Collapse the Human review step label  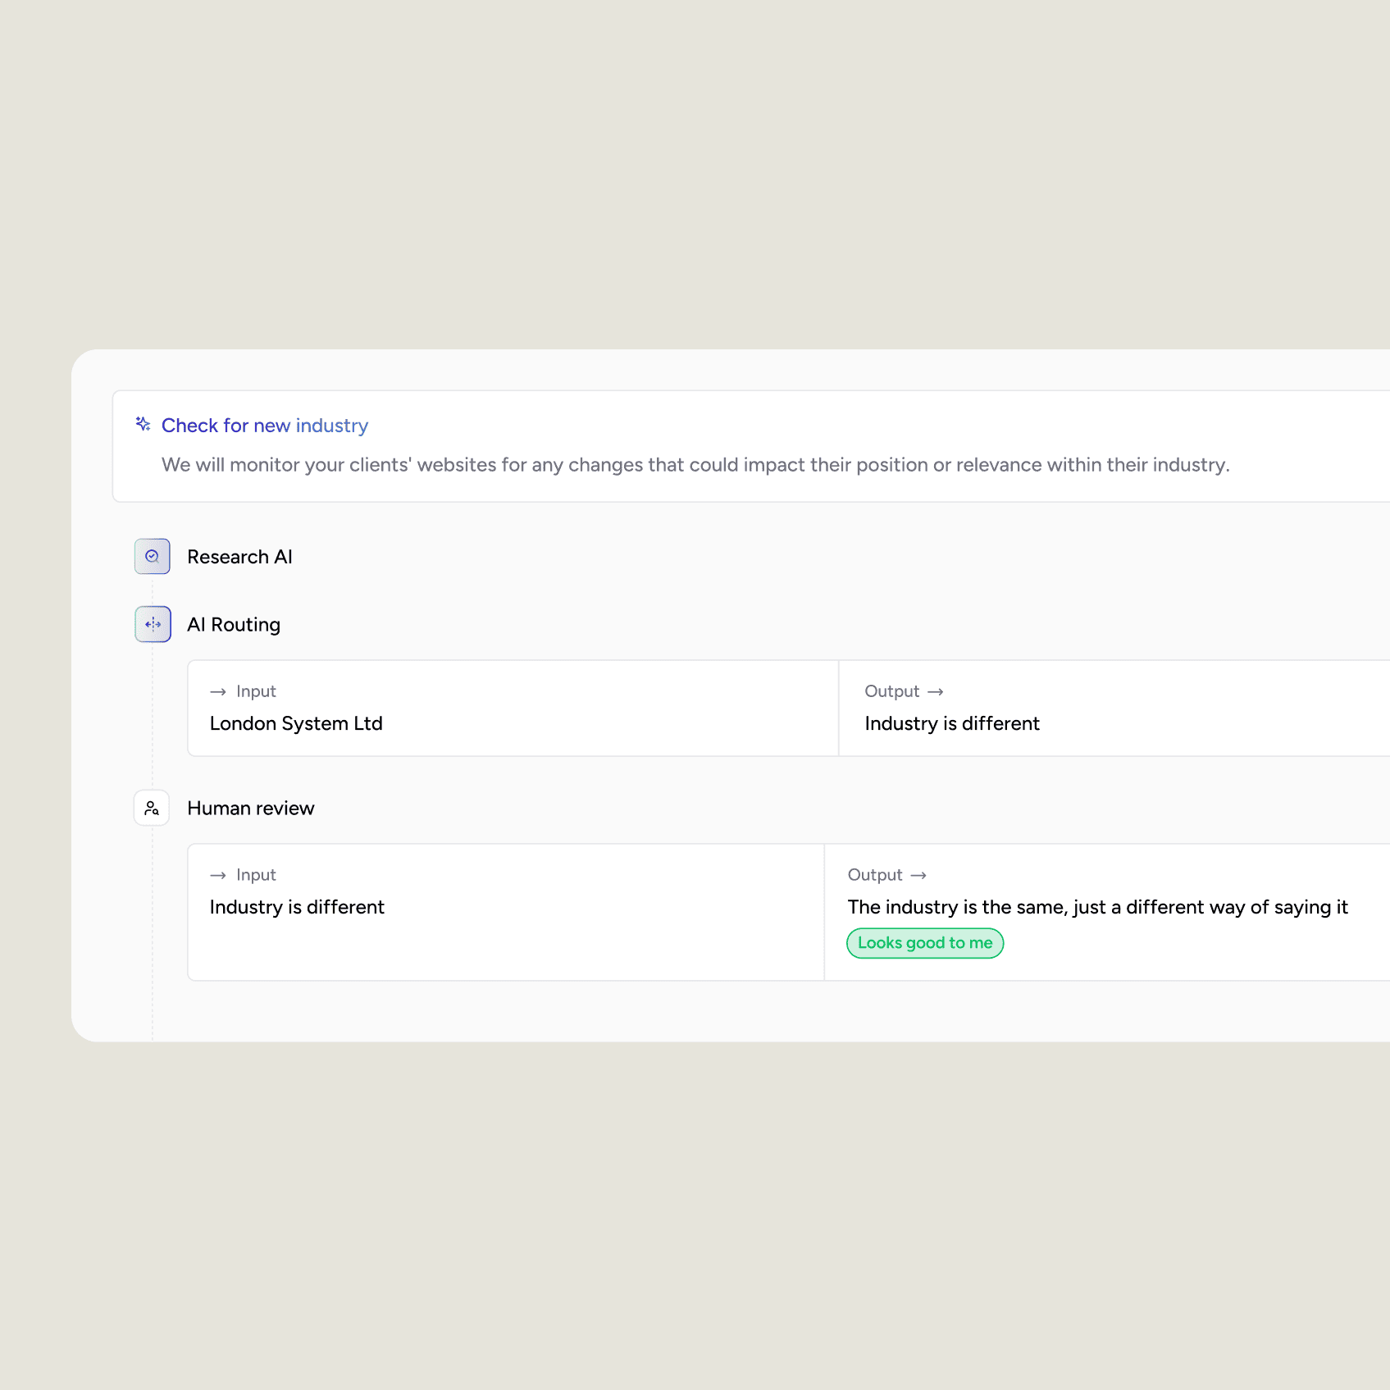click(x=251, y=809)
